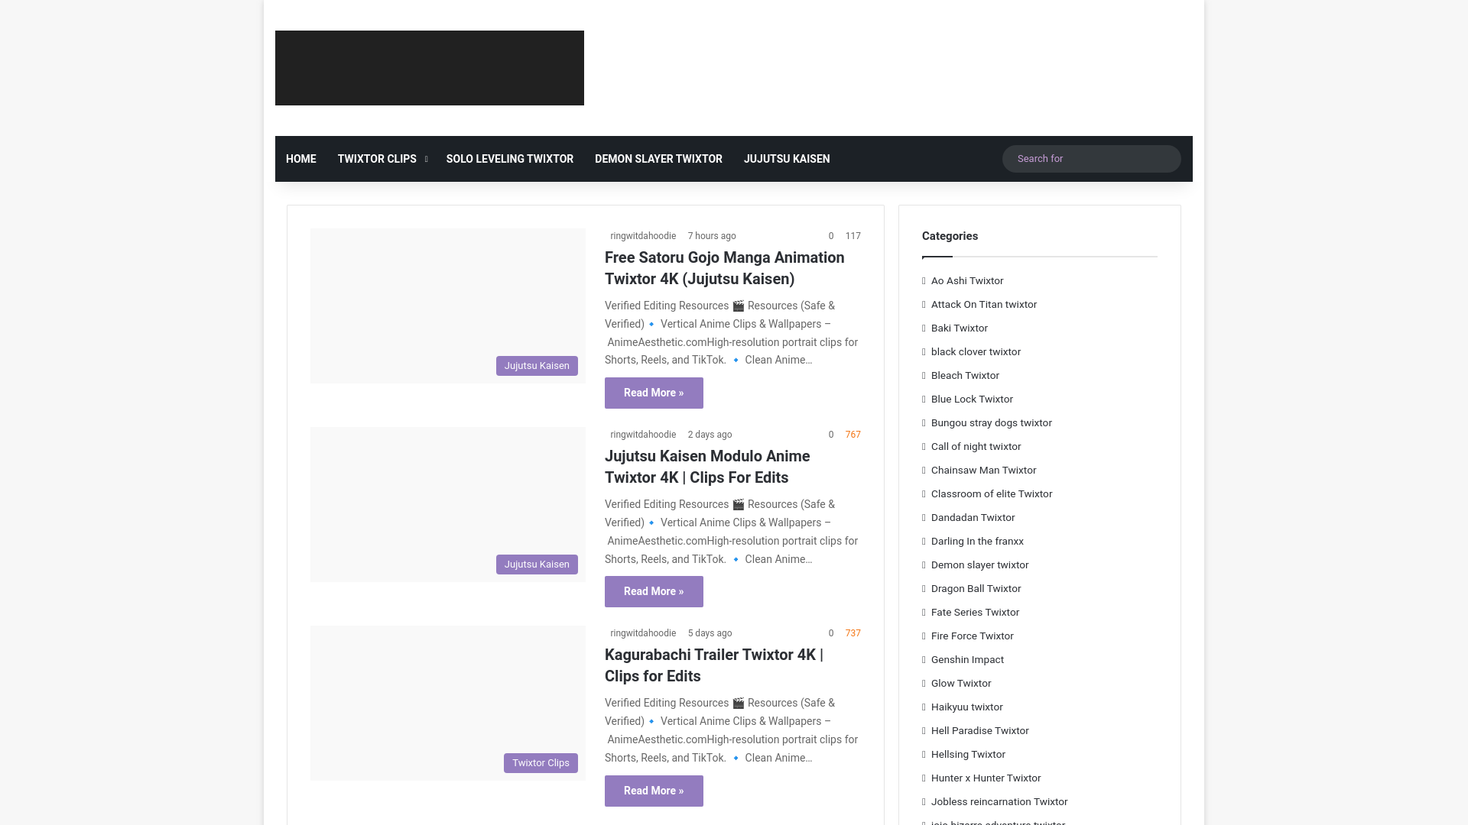
Task: Go to the Home page
Action: (x=300, y=159)
